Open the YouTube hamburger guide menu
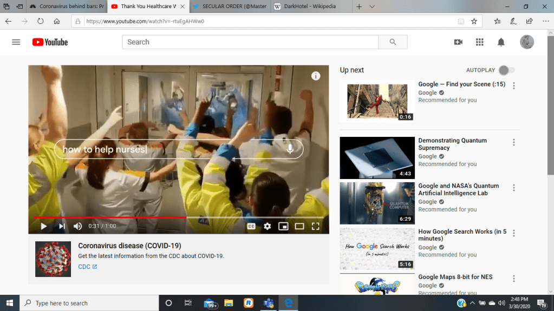The height and width of the screenshot is (311, 554). tap(16, 42)
